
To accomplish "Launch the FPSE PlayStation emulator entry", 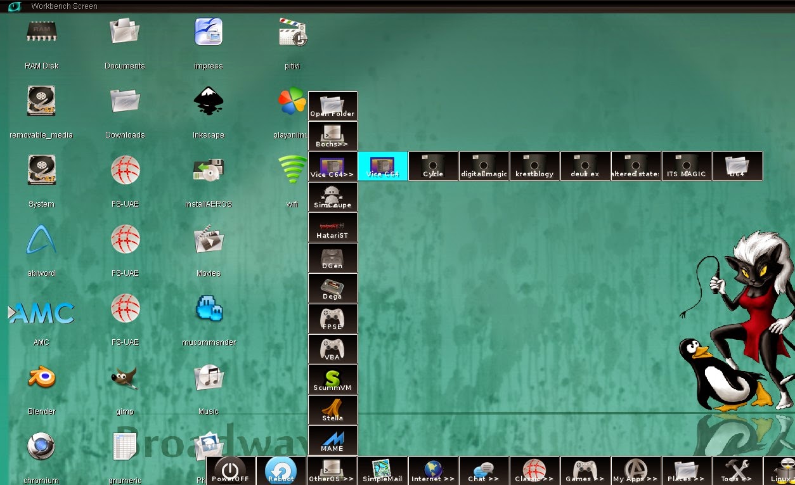I will click(333, 319).
